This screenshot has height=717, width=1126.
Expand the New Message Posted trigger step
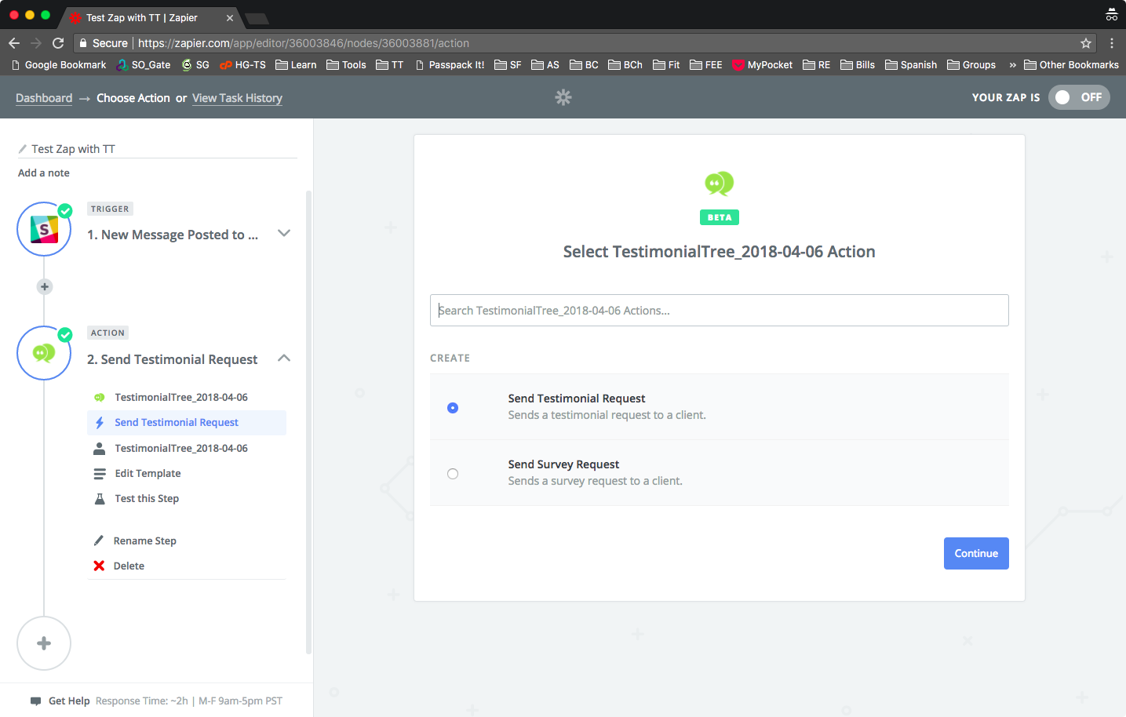point(284,234)
